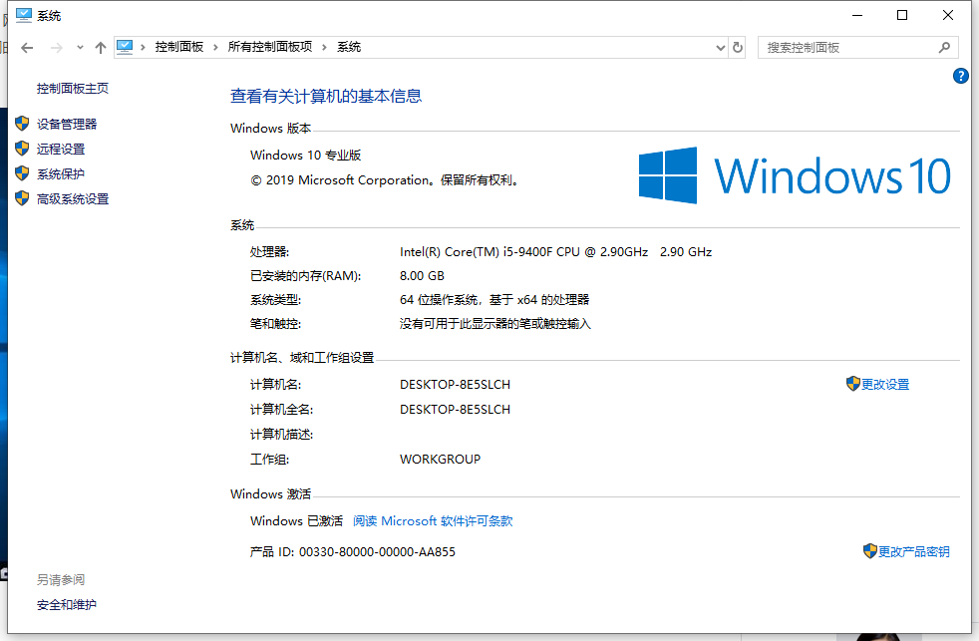Screen dimensions: 979x641
Task: Open address bar history dropdown
Action: (x=721, y=48)
